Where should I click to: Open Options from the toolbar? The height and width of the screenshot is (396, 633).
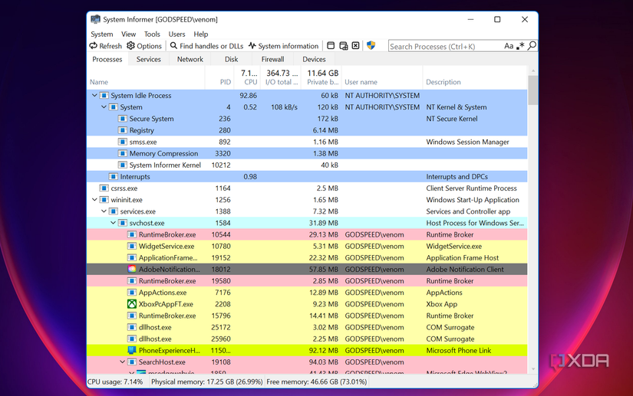click(x=144, y=46)
